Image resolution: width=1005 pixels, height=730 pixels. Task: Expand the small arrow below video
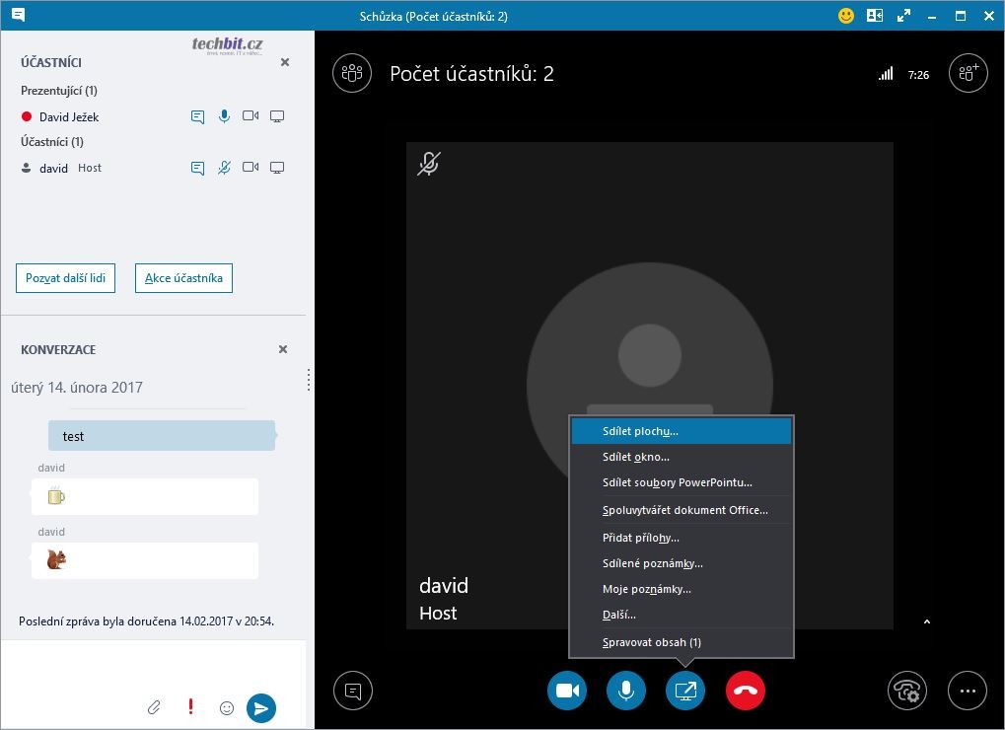pyautogui.click(x=925, y=622)
